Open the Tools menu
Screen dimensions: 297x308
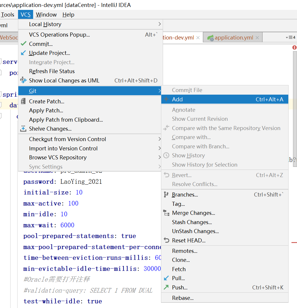tap(8, 15)
